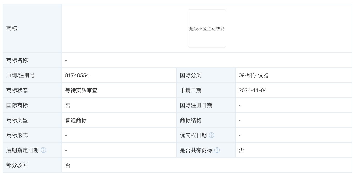Click the 申请日期 label
The image size is (354, 174).
pyautogui.click(x=191, y=90)
